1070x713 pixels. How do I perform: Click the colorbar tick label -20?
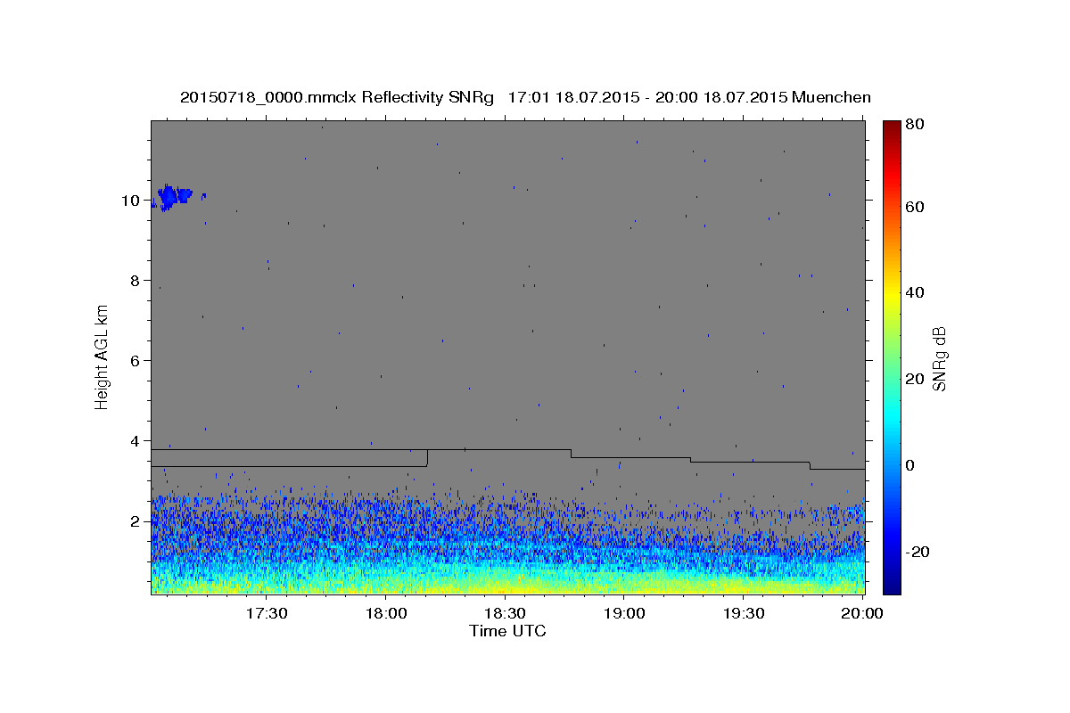click(x=917, y=552)
